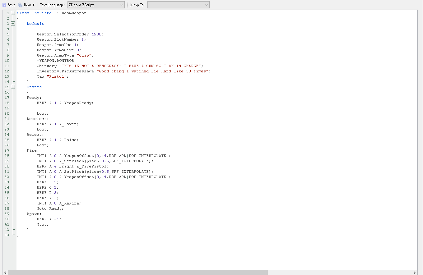This screenshot has width=423, height=275.
Task: Click the left scroll arrow
Action: click(x=5, y=273)
